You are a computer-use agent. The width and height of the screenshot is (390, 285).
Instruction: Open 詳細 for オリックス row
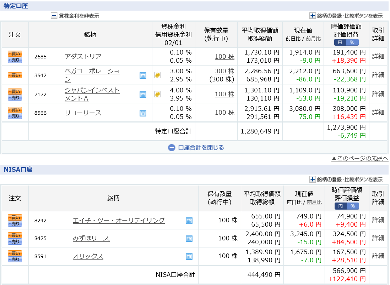click(378, 256)
